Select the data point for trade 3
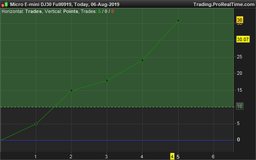The height and width of the screenshot is (160, 256). tap(107, 81)
